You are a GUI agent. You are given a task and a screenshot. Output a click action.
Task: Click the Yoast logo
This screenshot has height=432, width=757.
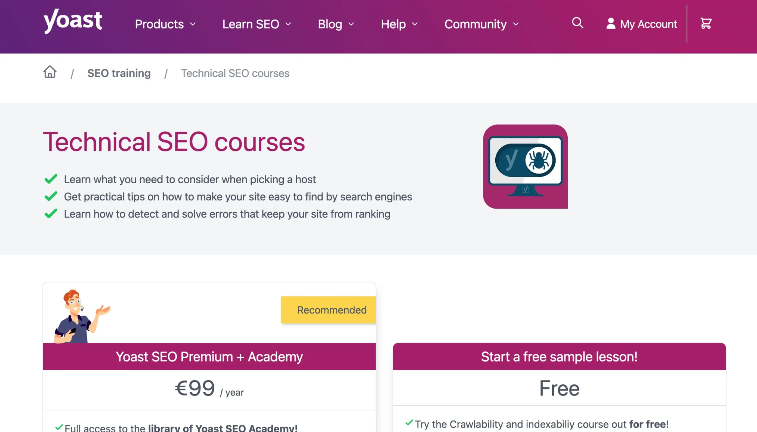[x=73, y=21]
